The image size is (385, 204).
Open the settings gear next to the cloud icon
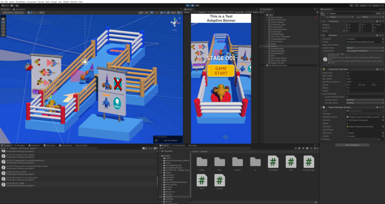[17, 5]
